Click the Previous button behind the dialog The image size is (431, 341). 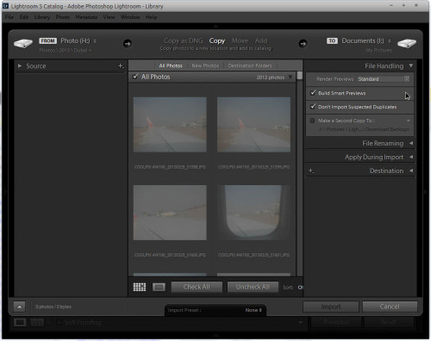[x=336, y=322]
